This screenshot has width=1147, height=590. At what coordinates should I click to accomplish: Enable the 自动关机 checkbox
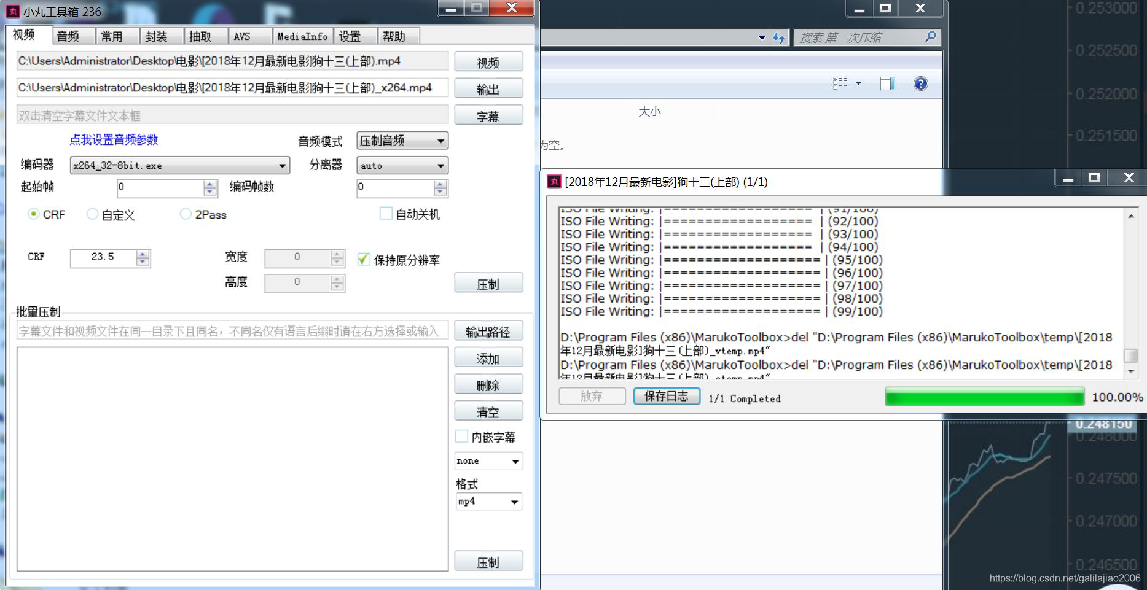[x=386, y=214]
